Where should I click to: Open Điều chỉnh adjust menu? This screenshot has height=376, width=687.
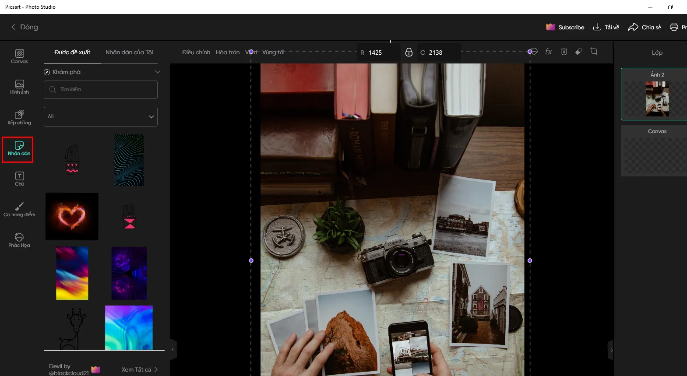point(196,53)
